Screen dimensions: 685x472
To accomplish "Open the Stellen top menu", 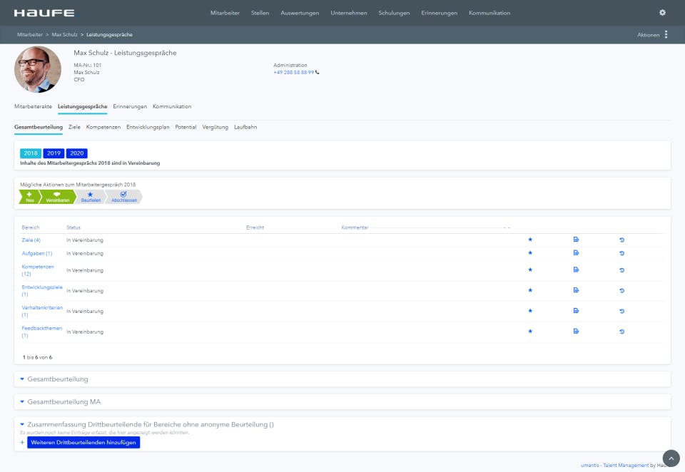I will click(x=260, y=13).
